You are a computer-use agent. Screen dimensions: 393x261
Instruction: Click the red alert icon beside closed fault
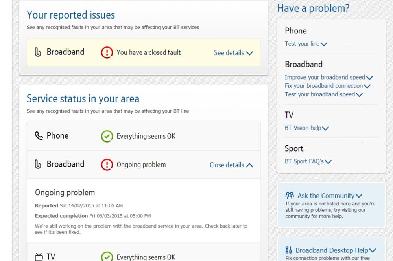pos(107,52)
